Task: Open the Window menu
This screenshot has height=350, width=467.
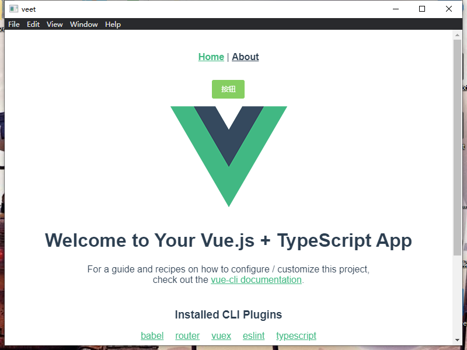Action: (83, 24)
